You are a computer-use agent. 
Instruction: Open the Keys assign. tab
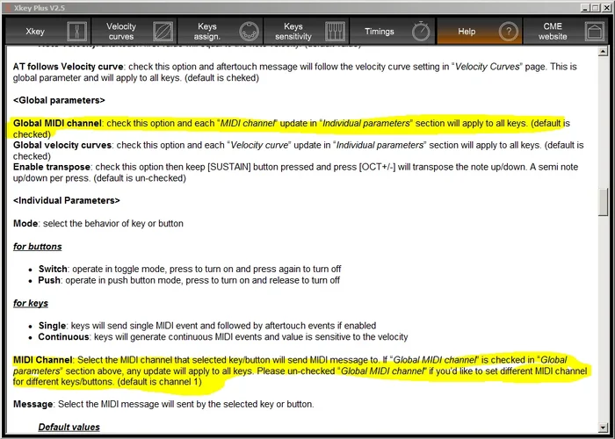click(221, 31)
